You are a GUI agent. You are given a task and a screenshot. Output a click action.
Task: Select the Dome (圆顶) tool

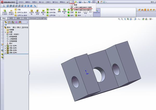point(78,12)
